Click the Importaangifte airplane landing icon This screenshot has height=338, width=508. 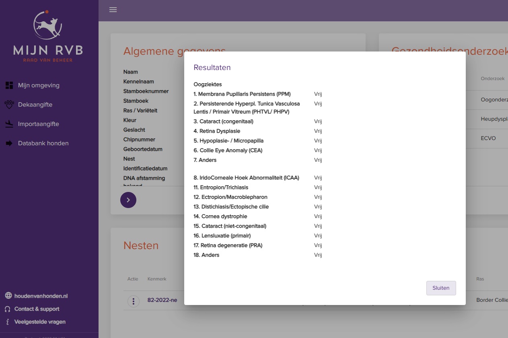click(9, 124)
